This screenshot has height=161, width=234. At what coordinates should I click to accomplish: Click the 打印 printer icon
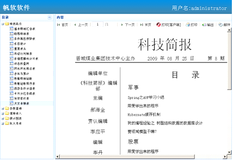[188, 25]
